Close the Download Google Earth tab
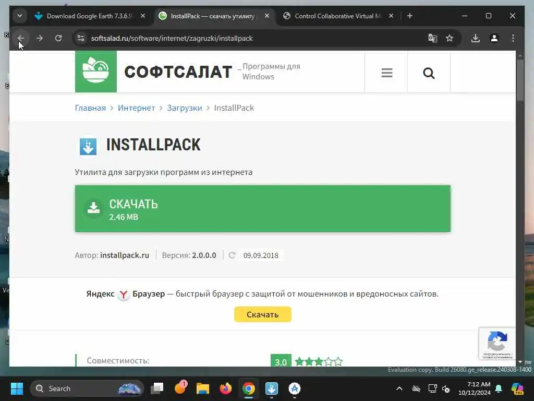534x401 pixels. tap(143, 16)
